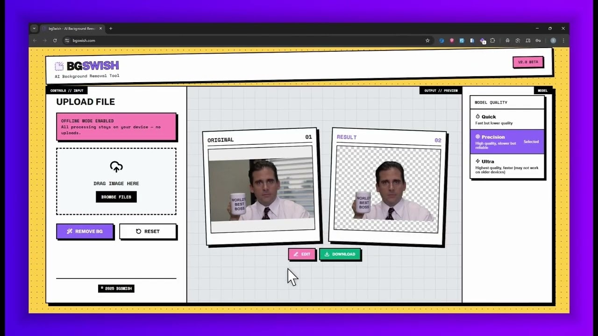This screenshot has height=336, width=598.
Task: Click the Browse Files button
Action: [x=116, y=197]
